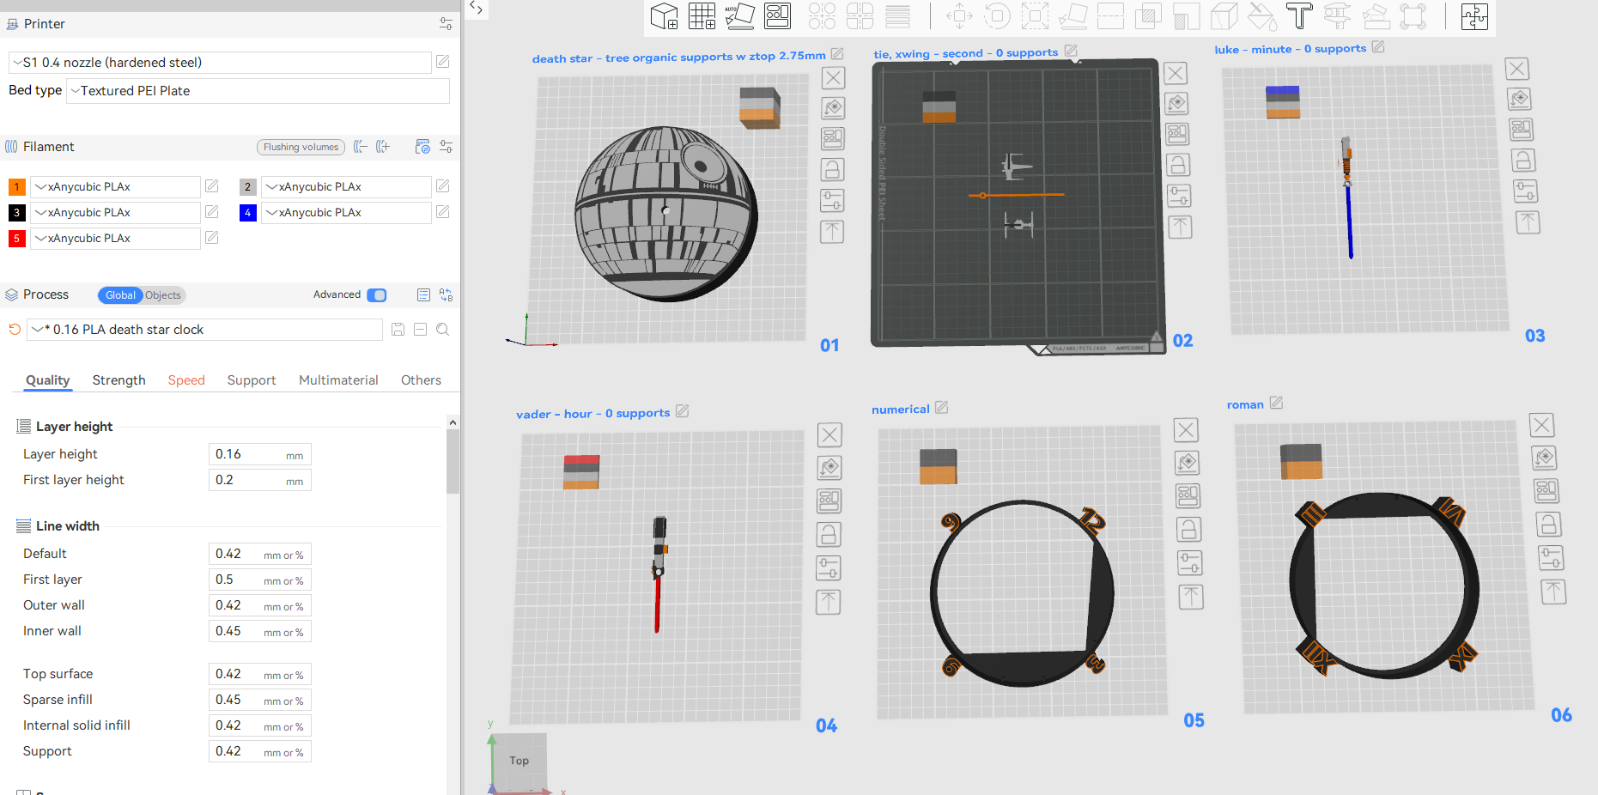Toggle the lock on plate 02
The height and width of the screenshot is (795, 1598).
pos(1178,165)
